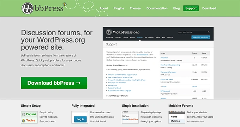Viewport: 240px width, 127px height.
Task: Open How-To and Troubleshooting forum link
Action: tap(170, 65)
